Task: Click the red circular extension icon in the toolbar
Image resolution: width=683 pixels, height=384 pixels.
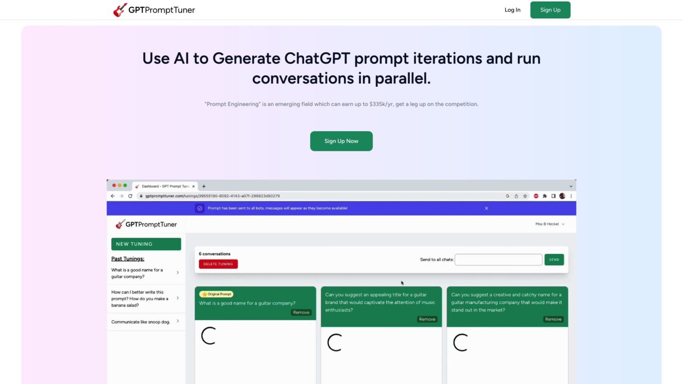Action: tap(535, 196)
